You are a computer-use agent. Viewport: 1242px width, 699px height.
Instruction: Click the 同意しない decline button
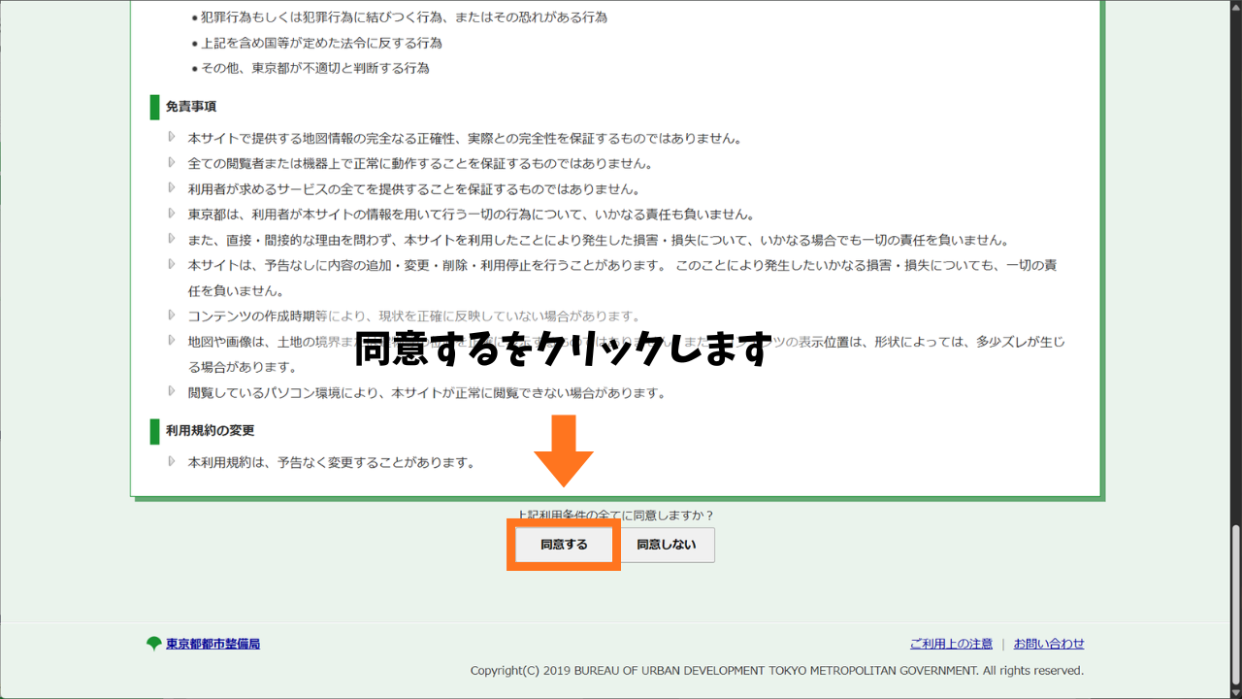(667, 545)
